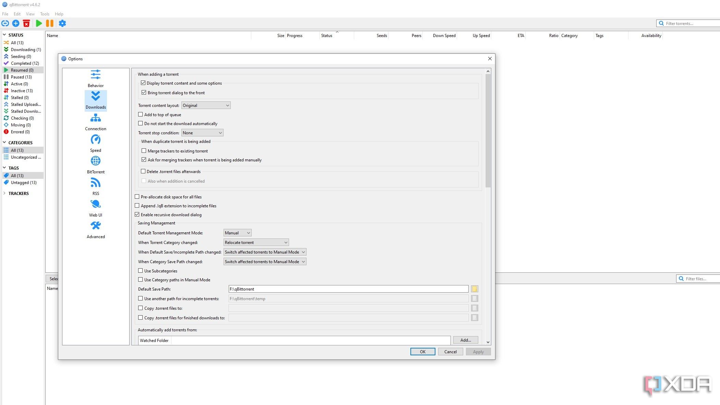Open the Advanced options section
Image resolution: width=720 pixels, height=405 pixels.
(96, 230)
